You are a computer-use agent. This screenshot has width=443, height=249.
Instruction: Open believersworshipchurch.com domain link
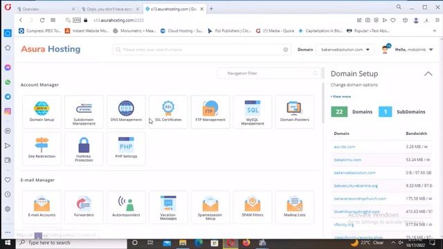pos(360,199)
